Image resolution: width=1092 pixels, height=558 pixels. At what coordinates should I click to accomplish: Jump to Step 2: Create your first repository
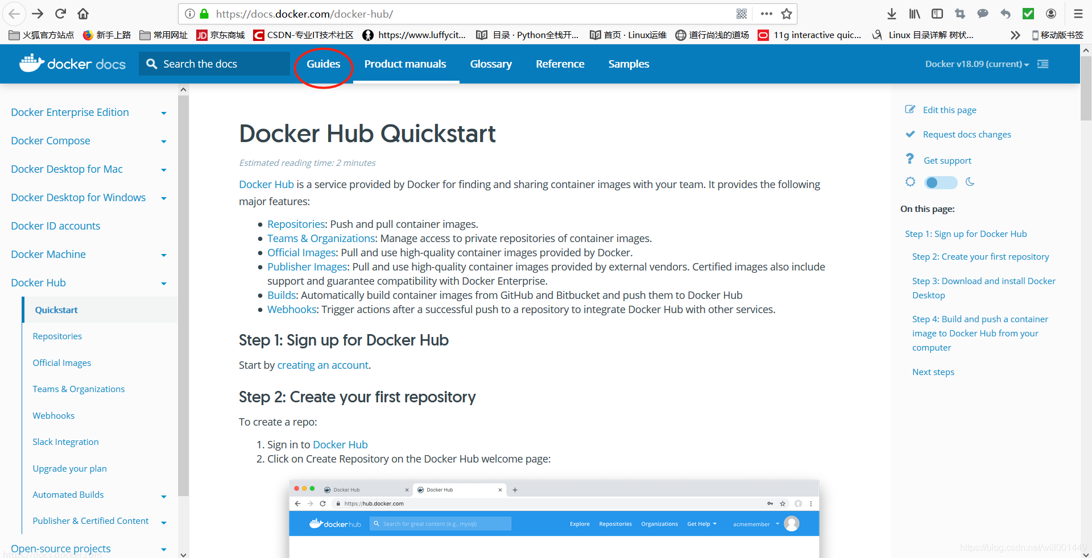[x=981, y=257]
